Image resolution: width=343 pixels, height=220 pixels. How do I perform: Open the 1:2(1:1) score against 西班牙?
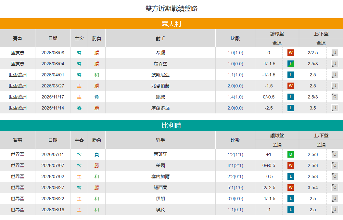click(x=235, y=154)
